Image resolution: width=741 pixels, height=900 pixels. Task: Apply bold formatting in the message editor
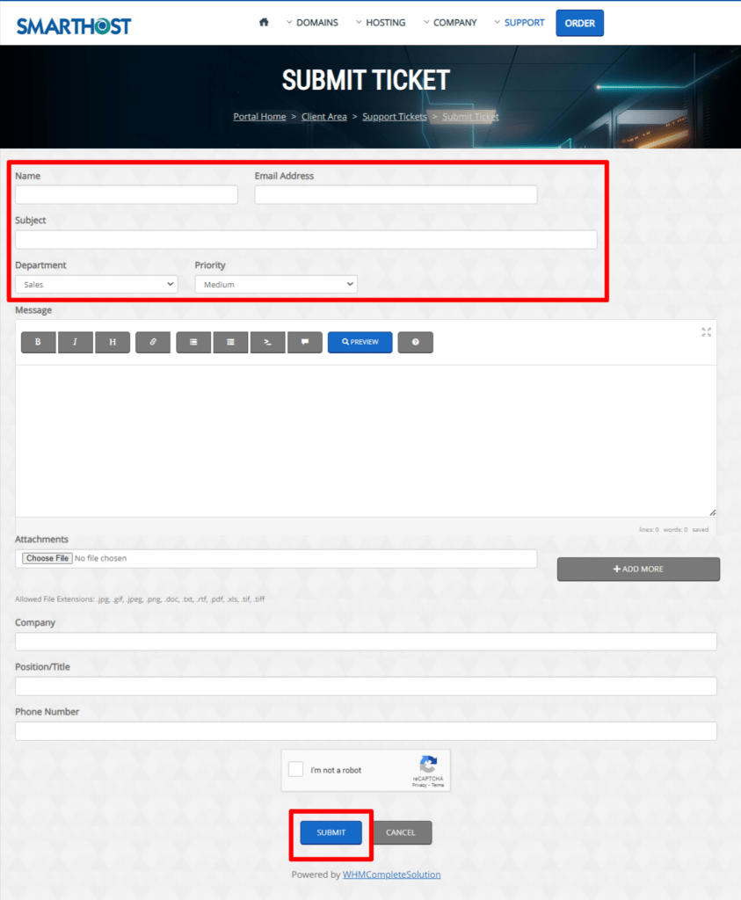coord(38,342)
